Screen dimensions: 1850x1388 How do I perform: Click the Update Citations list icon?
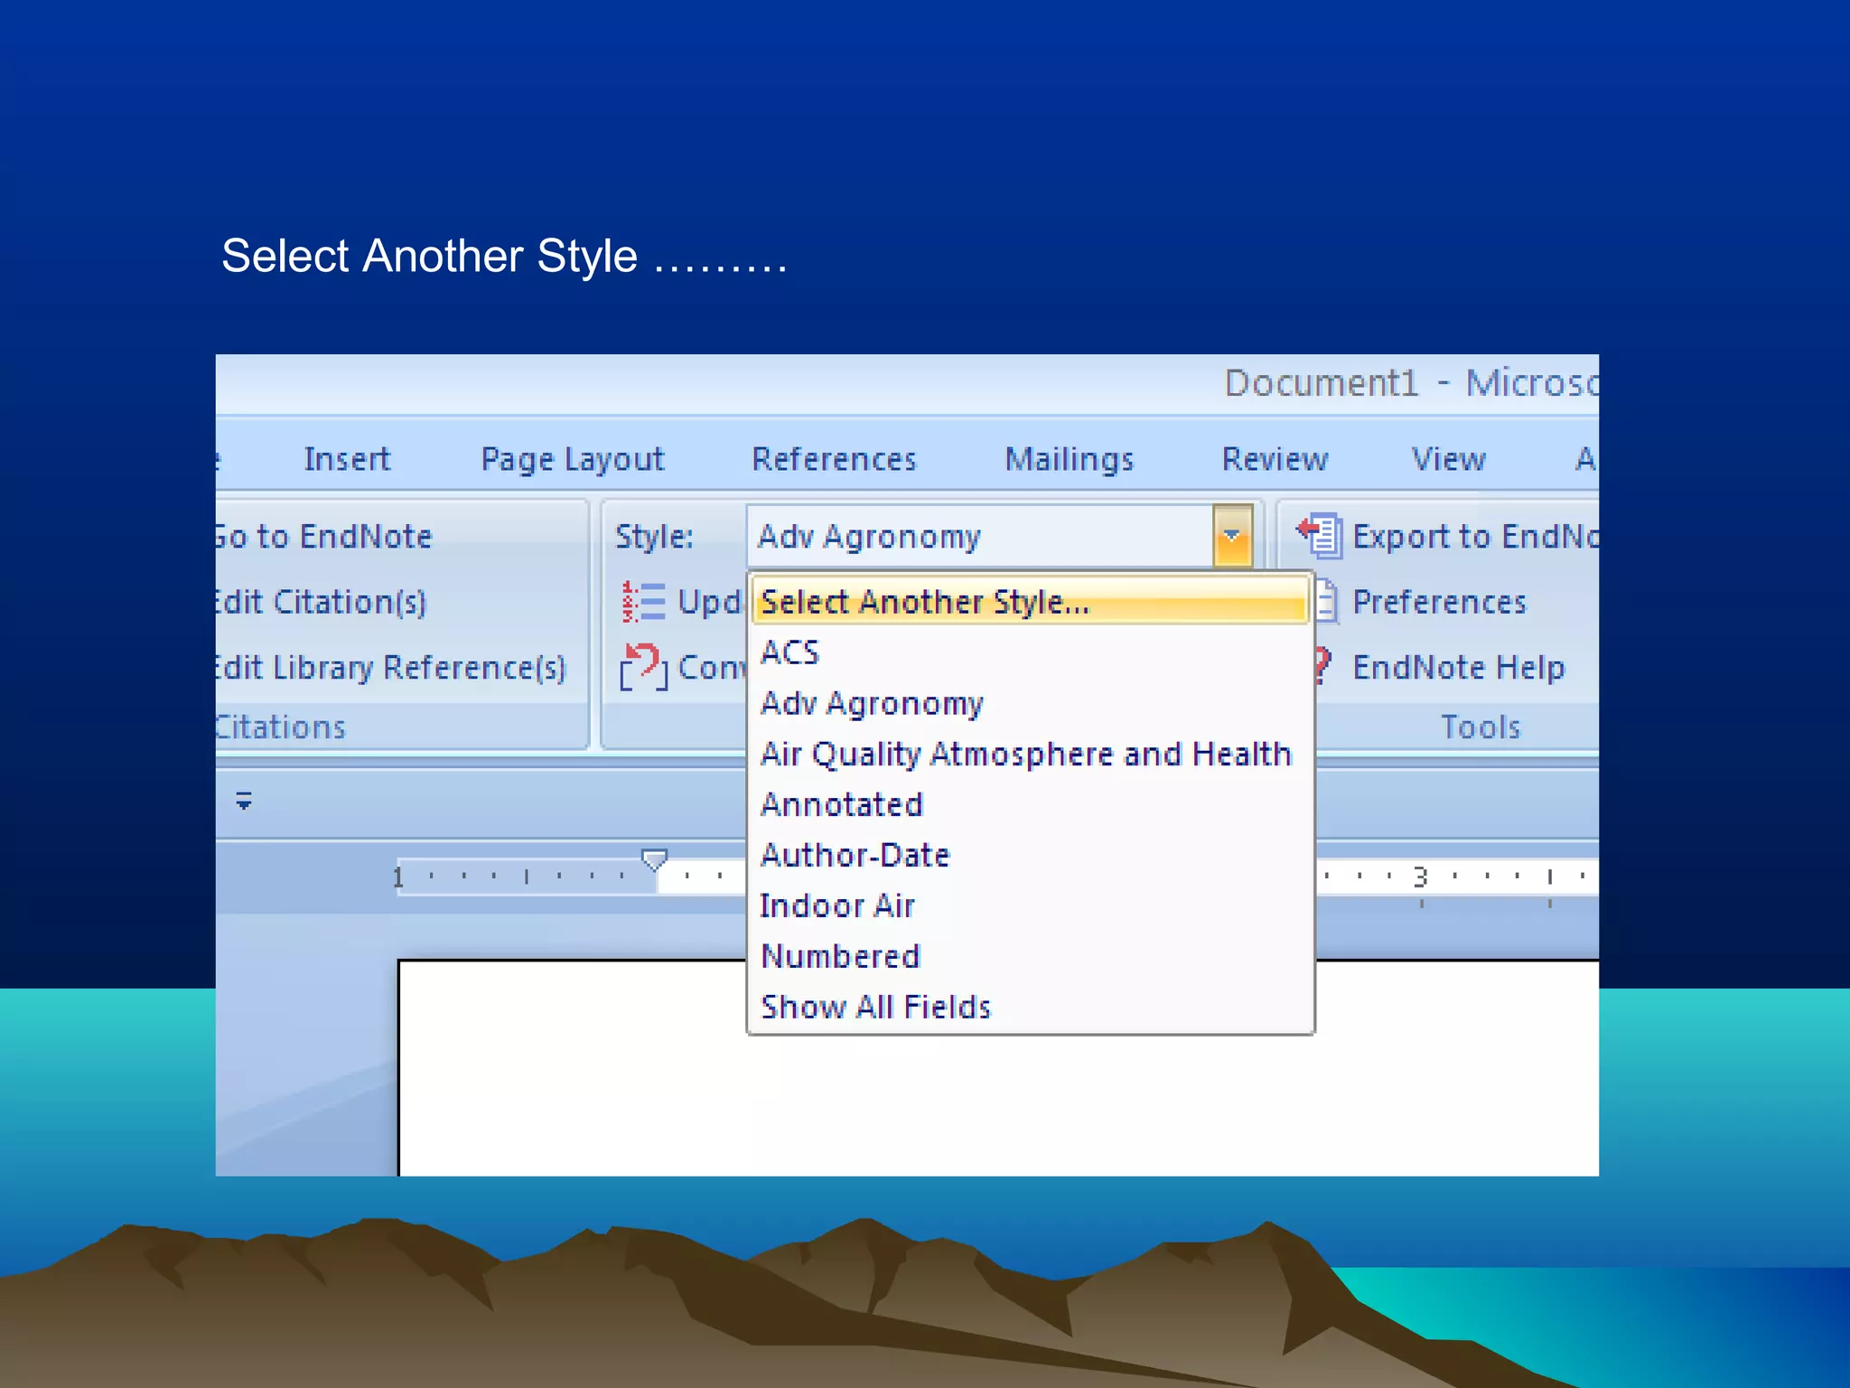tap(644, 602)
